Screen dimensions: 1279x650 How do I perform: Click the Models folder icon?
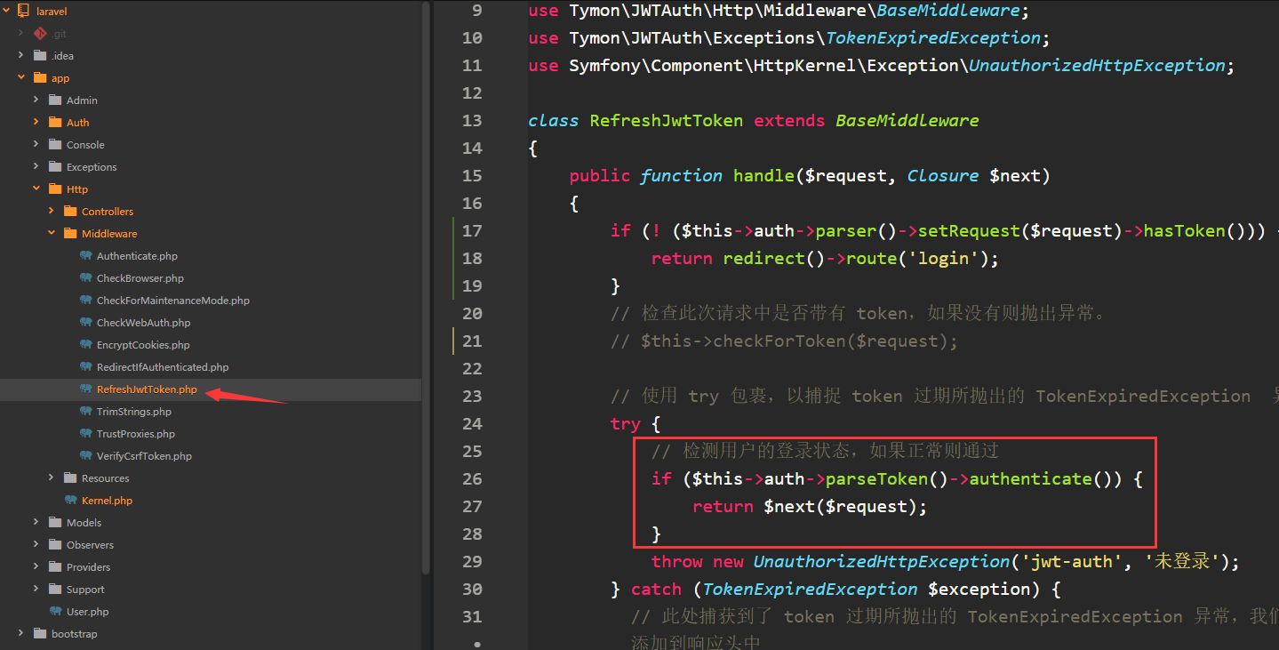pos(54,522)
